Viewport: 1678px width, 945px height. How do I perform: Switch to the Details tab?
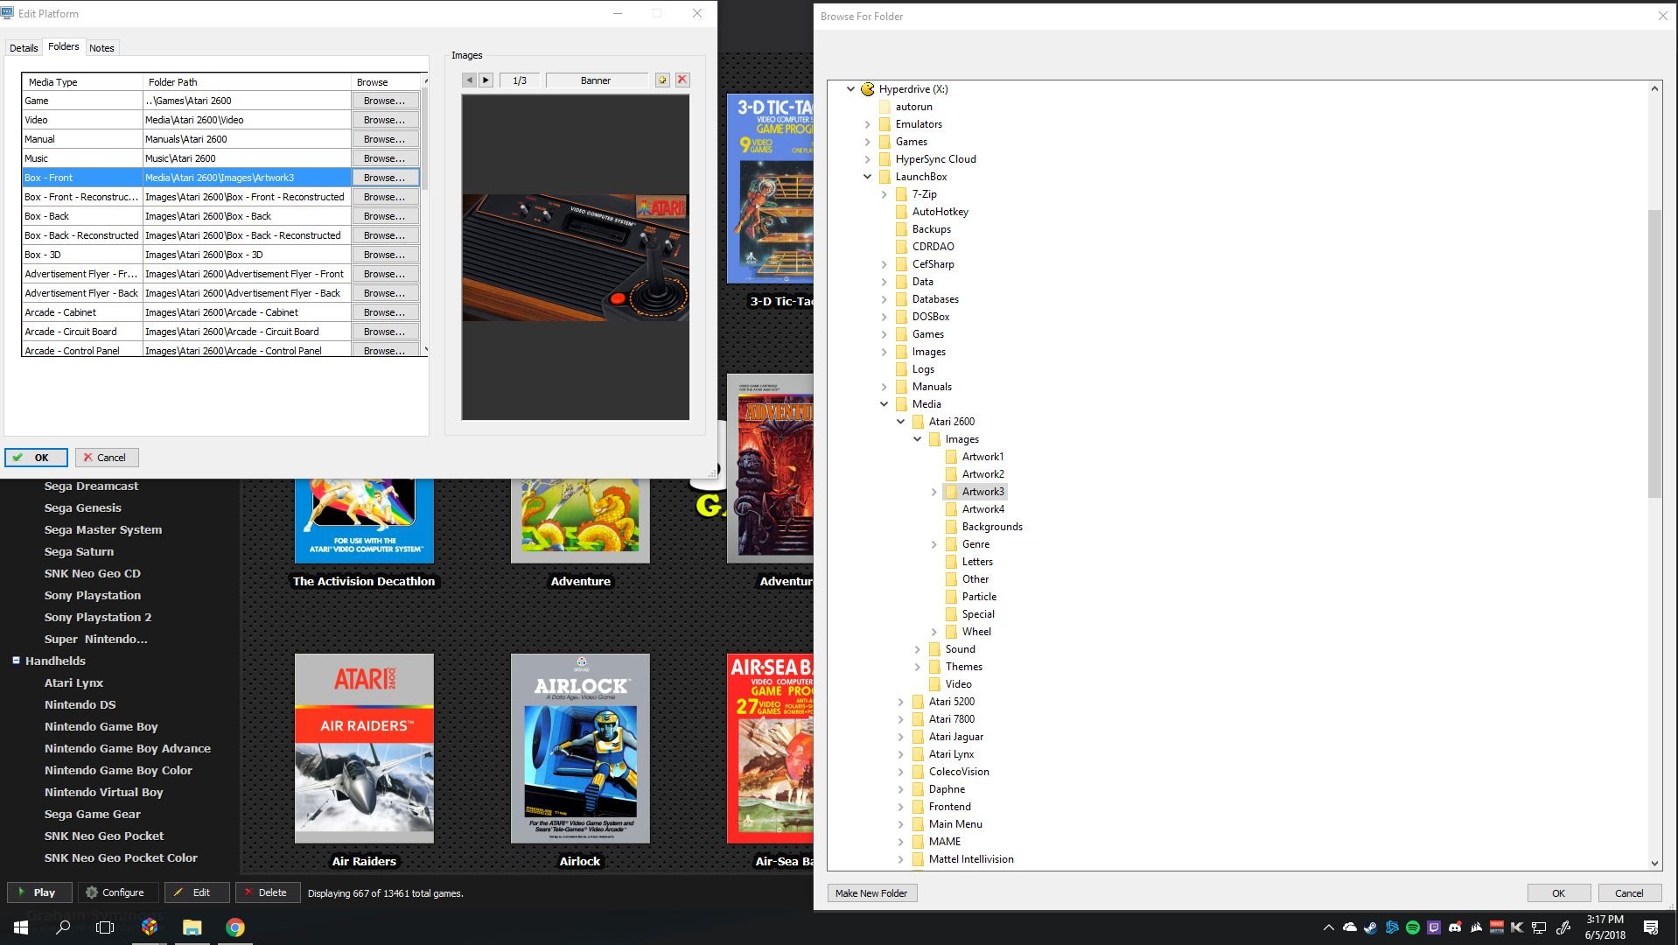tap(24, 48)
